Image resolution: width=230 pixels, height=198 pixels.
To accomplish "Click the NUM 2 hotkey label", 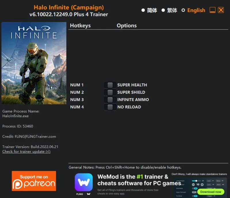I will (77, 92).
